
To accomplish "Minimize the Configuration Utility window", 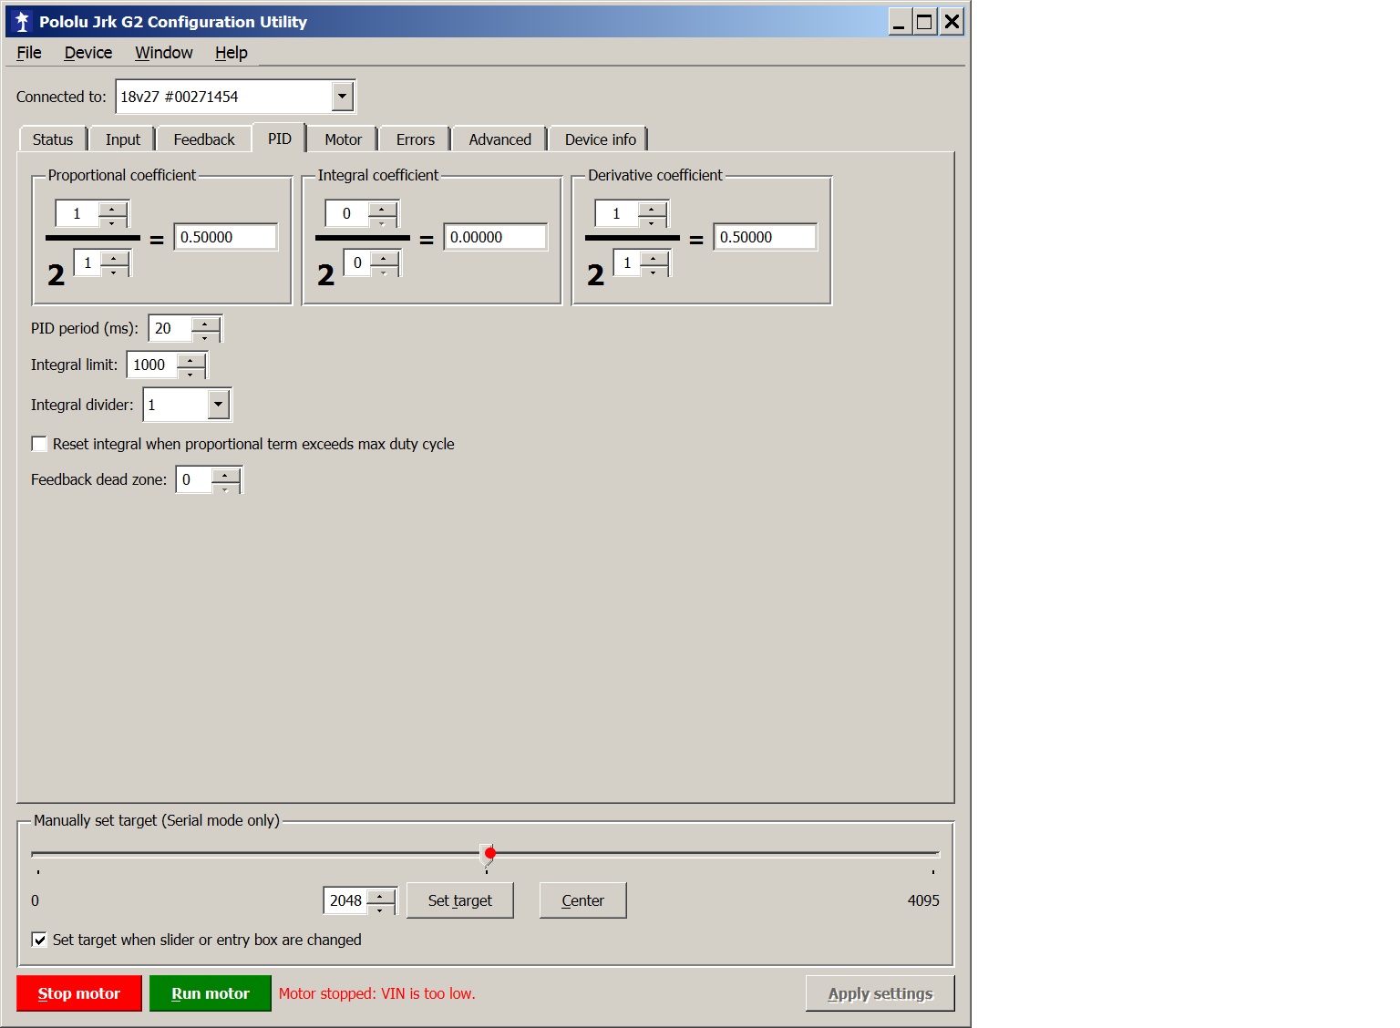I will click(899, 22).
